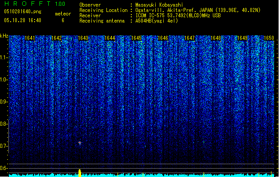Click the meteor count value 6

click(63, 20)
